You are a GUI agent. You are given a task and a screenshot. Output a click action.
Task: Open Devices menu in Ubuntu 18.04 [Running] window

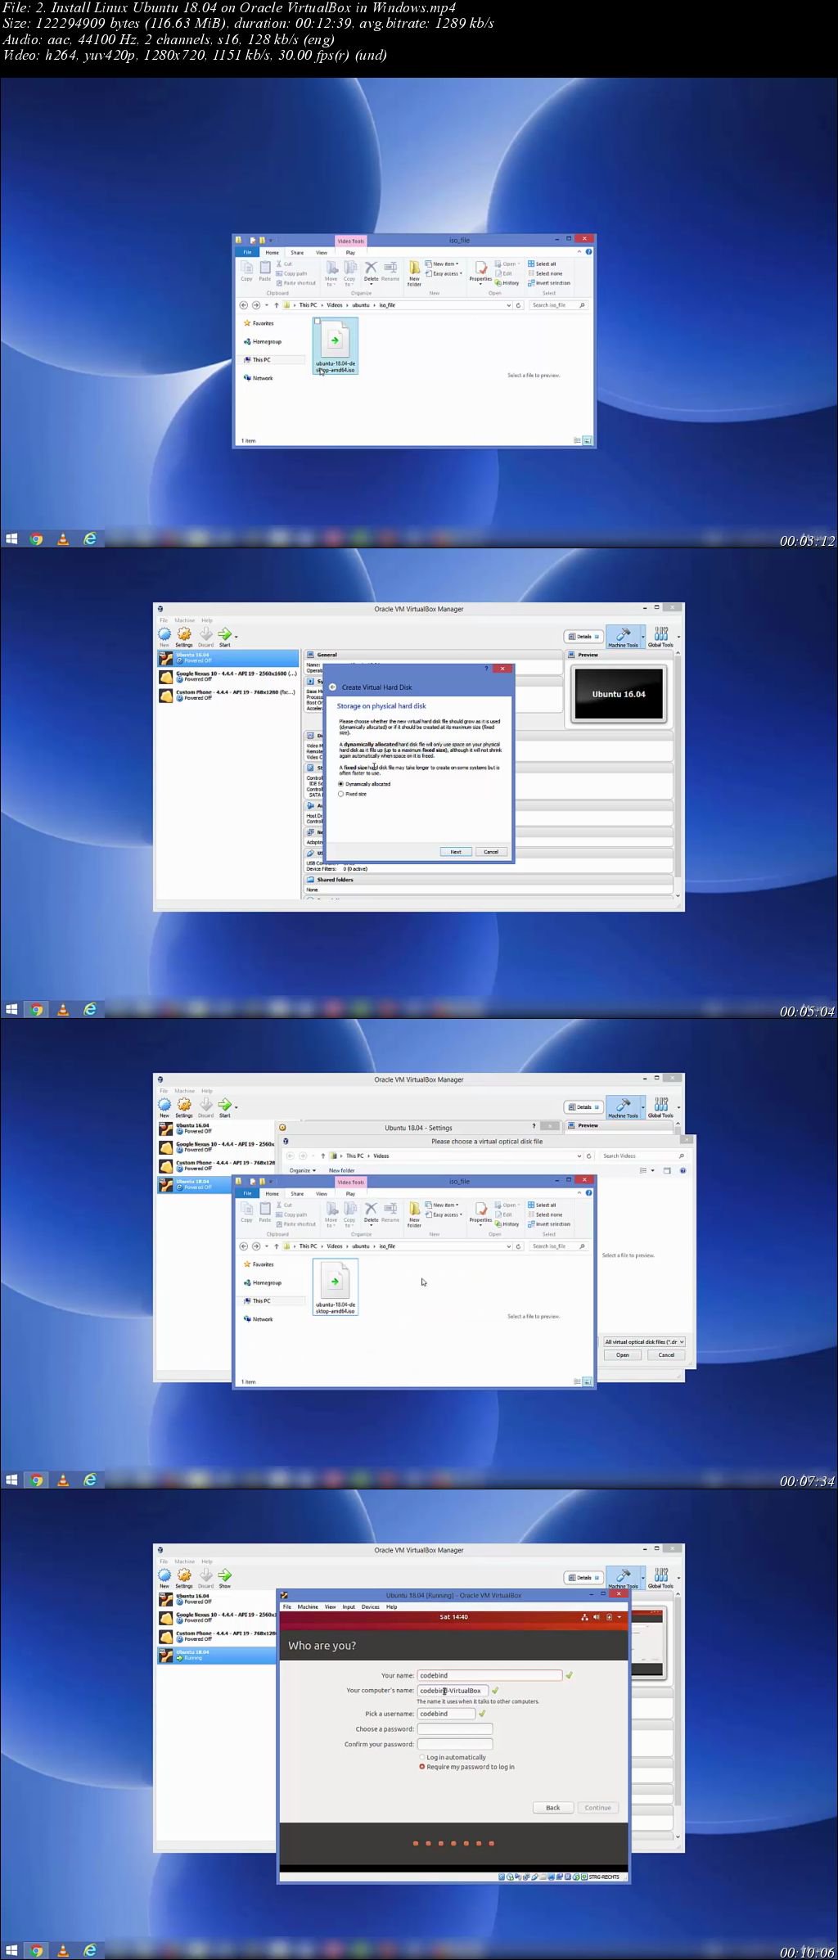pyautogui.click(x=371, y=1607)
